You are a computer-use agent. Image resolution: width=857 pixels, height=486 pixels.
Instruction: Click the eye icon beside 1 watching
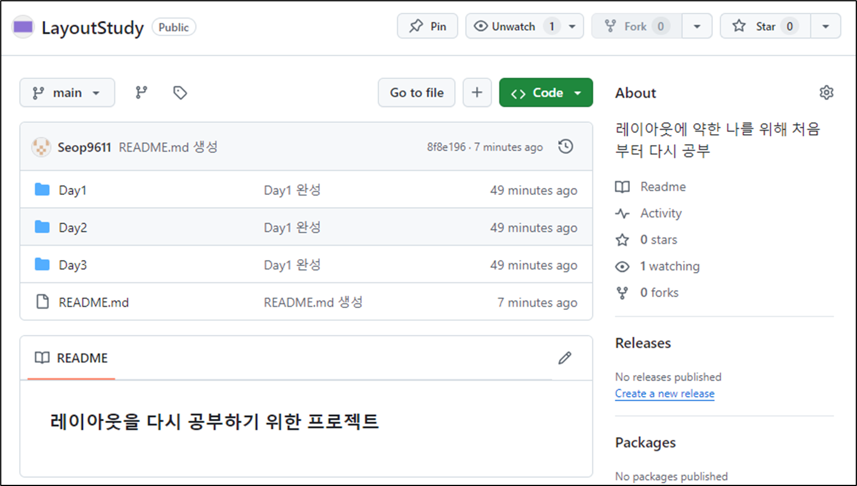click(x=622, y=267)
